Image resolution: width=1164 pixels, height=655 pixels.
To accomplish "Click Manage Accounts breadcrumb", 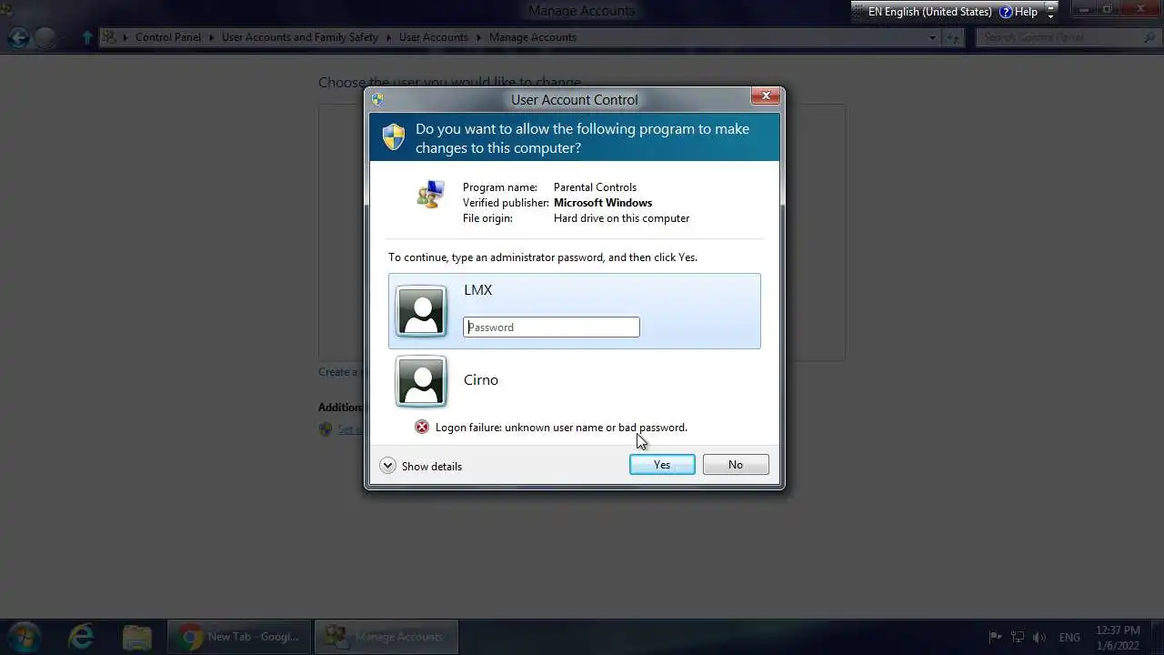I will (533, 37).
